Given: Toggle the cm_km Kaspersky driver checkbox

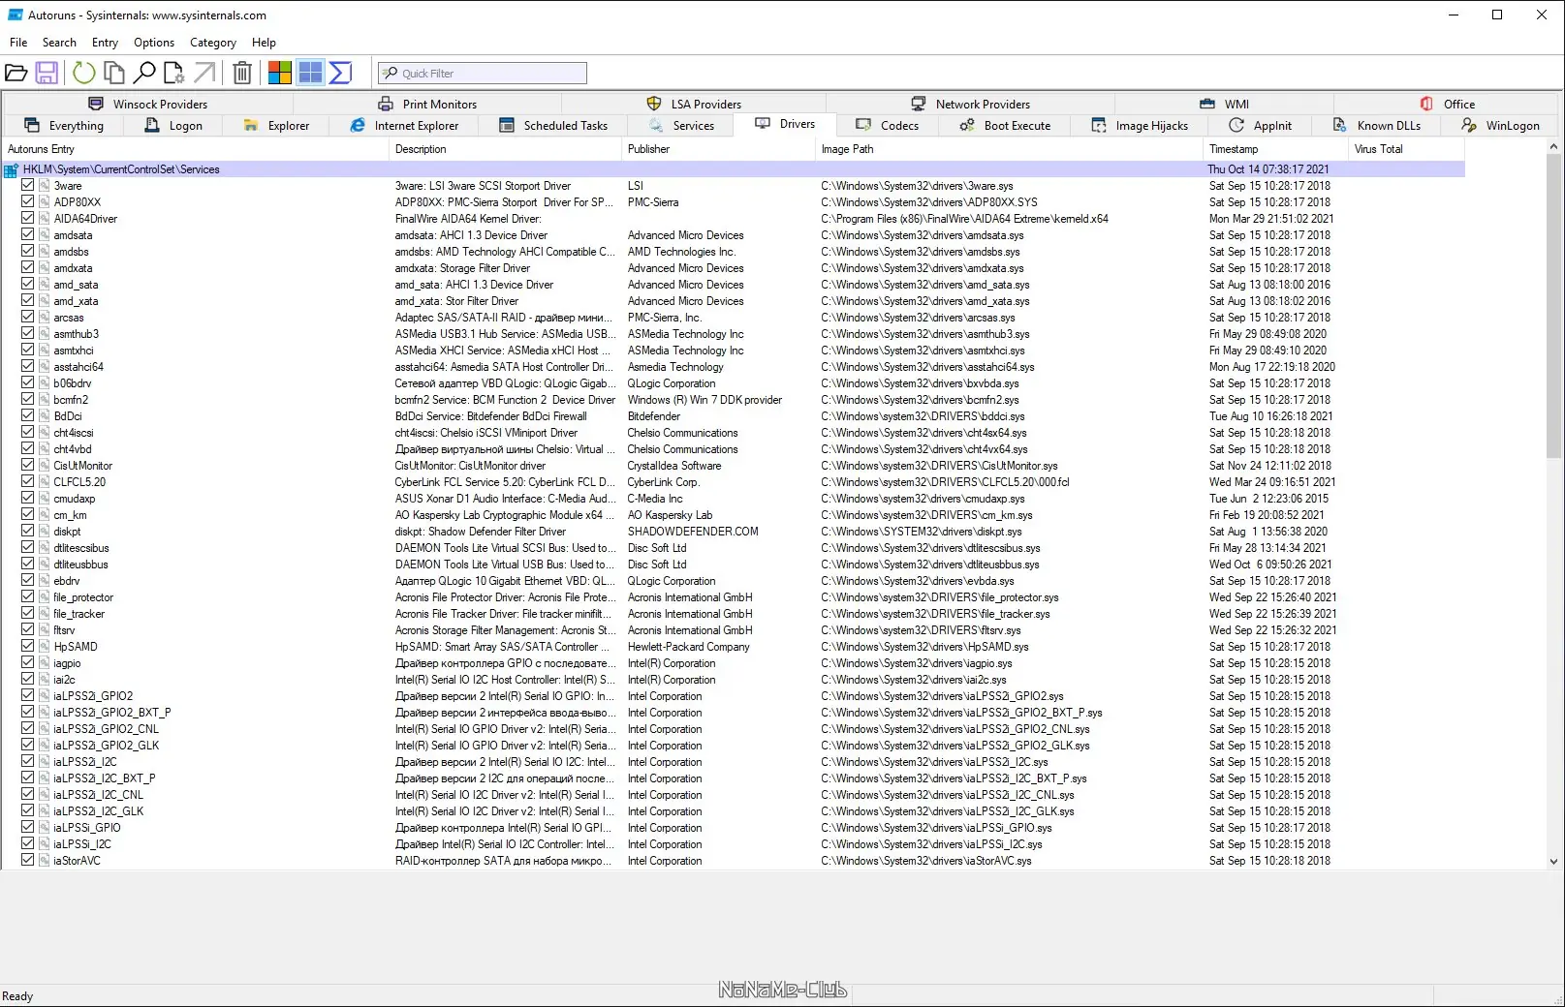Looking at the screenshot, I should coord(28,515).
